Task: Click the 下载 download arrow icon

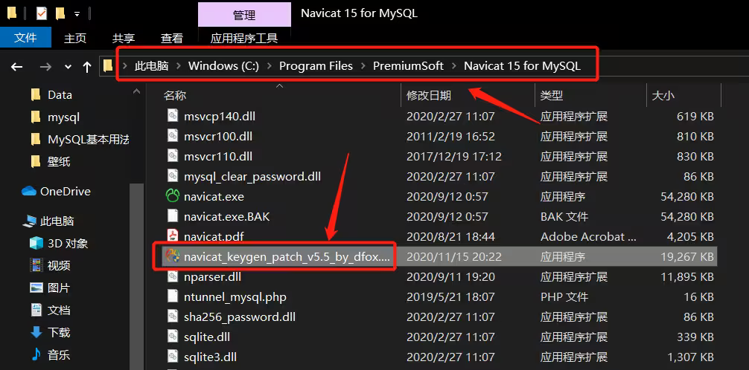Action: tap(36, 332)
